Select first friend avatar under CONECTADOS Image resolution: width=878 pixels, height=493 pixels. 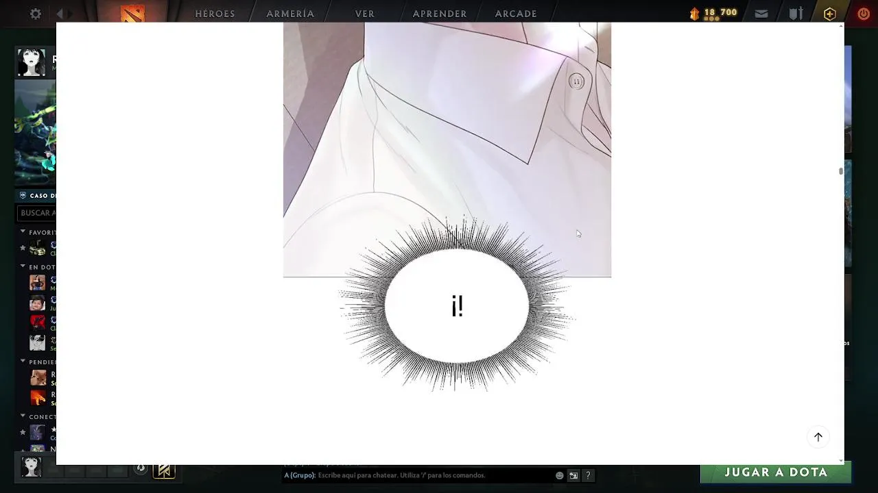point(37,432)
